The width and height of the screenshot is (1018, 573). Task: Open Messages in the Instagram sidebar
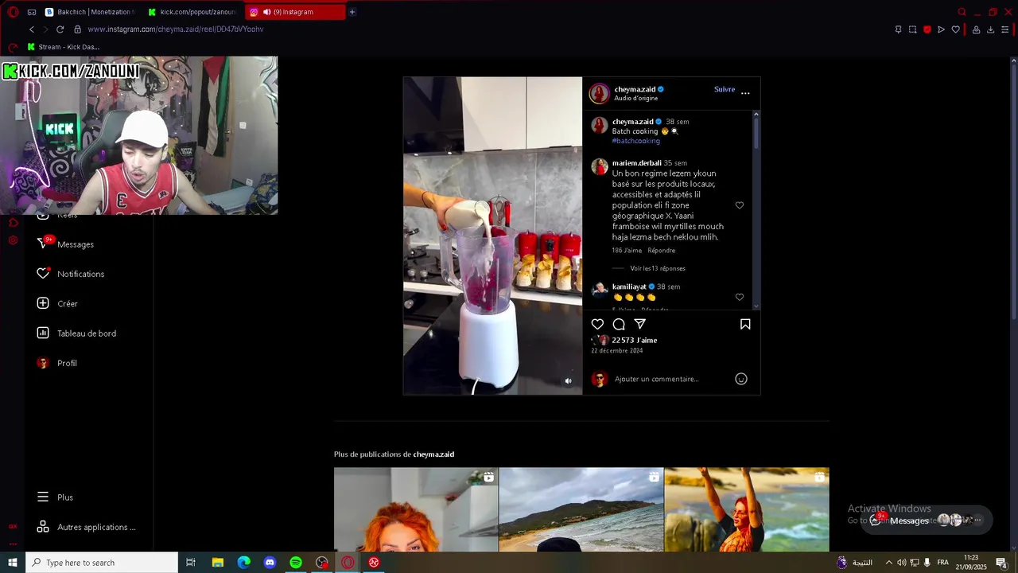(x=66, y=244)
